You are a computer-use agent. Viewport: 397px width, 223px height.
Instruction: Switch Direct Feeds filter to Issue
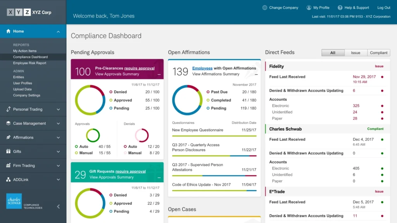click(x=356, y=53)
